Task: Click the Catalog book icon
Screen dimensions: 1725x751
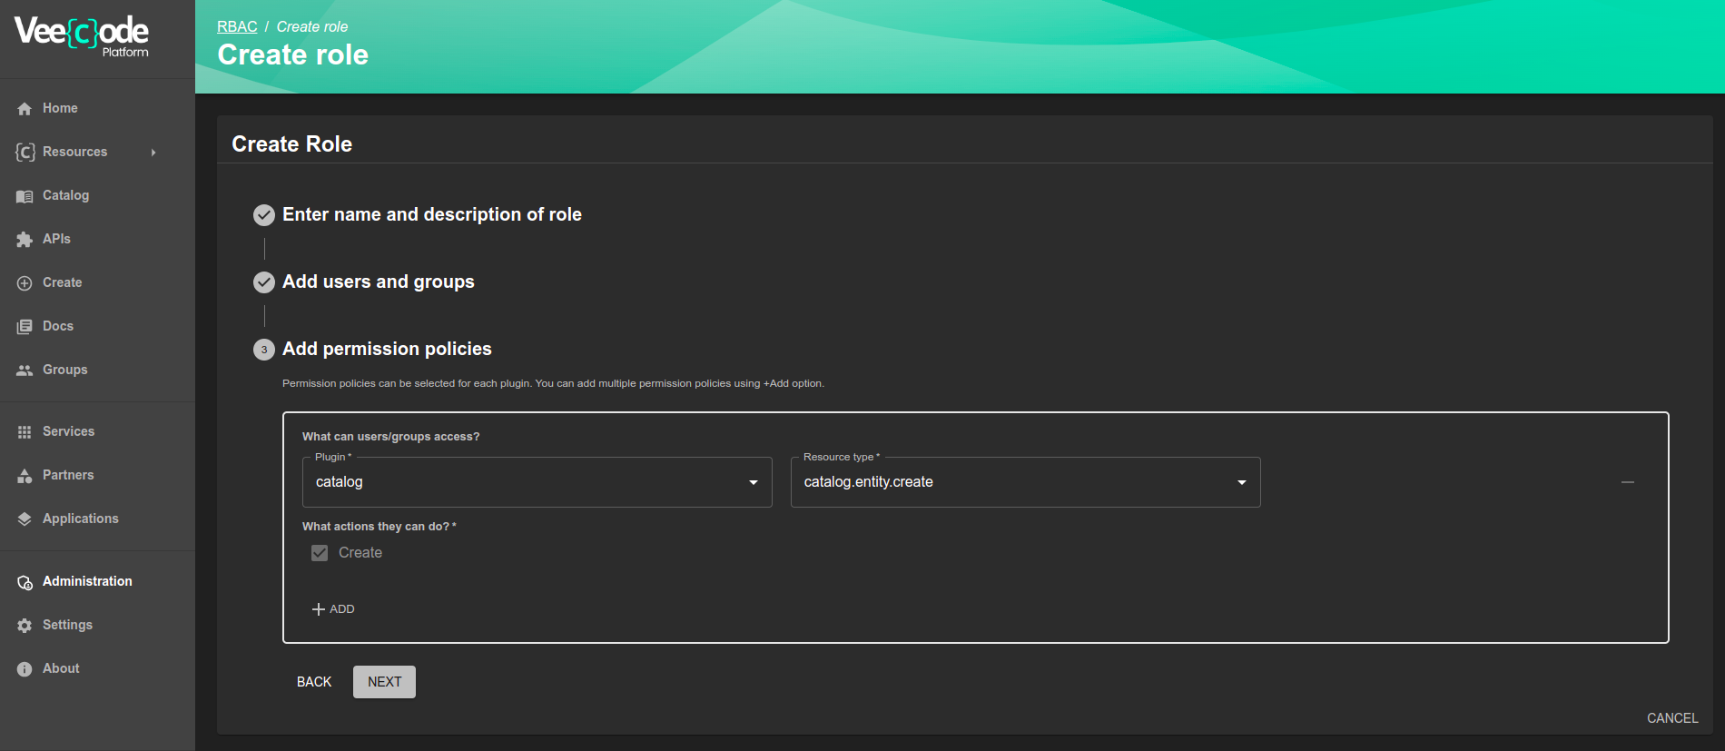Action: tap(25, 196)
